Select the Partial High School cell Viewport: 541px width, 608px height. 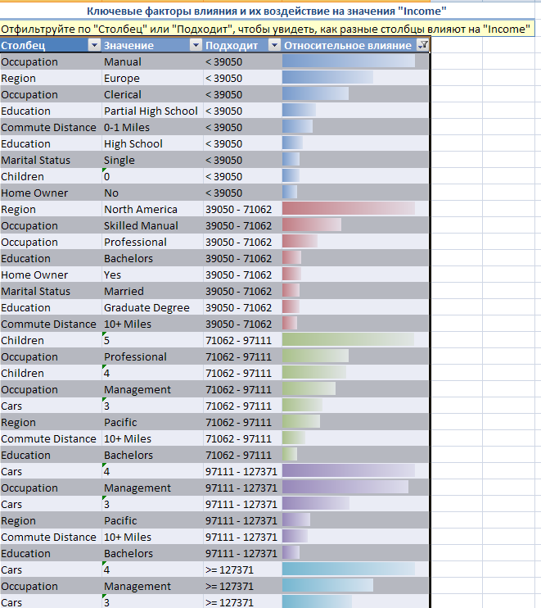click(x=152, y=111)
